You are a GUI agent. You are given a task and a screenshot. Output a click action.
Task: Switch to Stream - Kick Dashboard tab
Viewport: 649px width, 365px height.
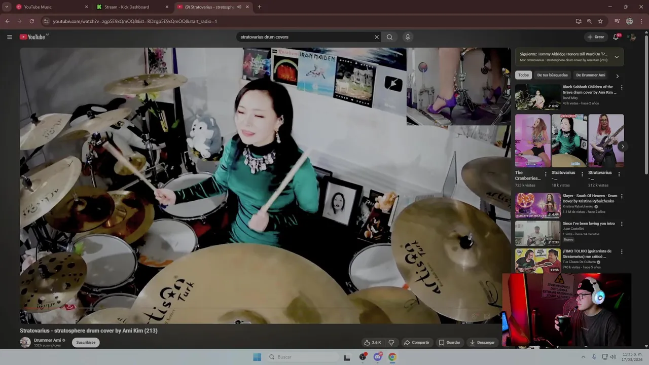click(x=132, y=7)
